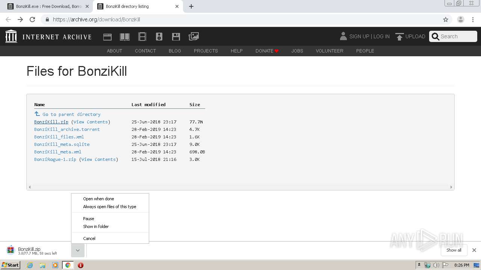Close the BonziKill directory listing tab

[x=177, y=6]
